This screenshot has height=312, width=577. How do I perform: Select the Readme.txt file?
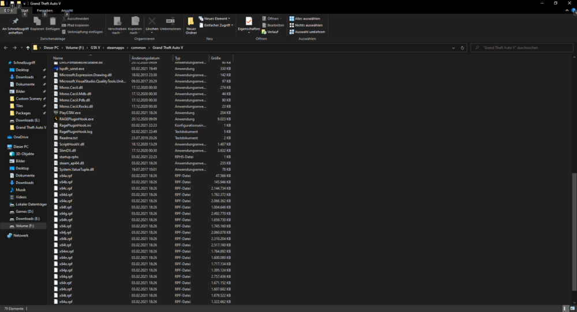coord(69,138)
